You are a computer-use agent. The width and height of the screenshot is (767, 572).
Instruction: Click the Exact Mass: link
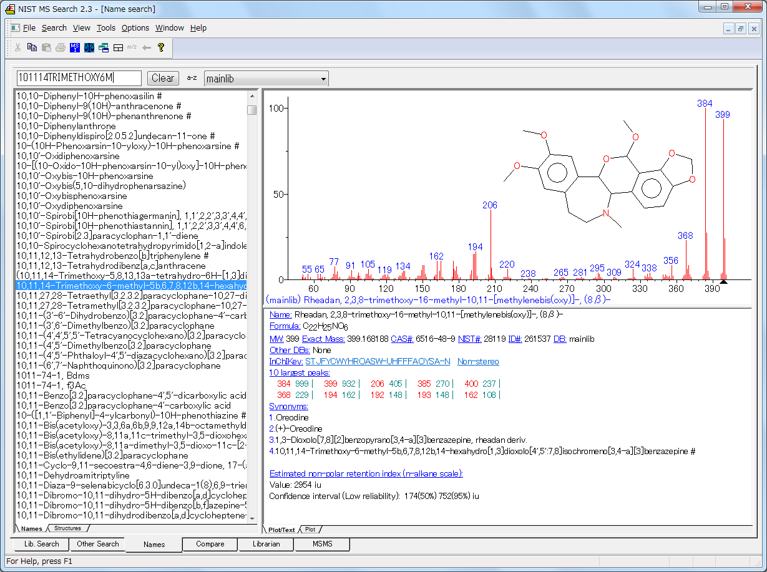pos(323,339)
